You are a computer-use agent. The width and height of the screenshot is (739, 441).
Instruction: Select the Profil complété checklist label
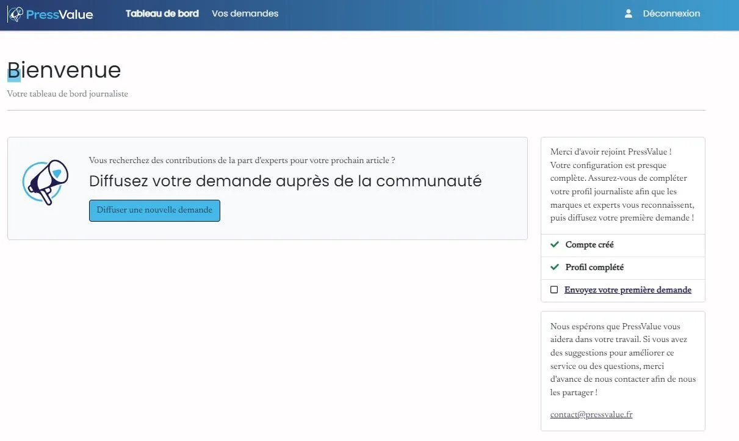(x=594, y=268)
